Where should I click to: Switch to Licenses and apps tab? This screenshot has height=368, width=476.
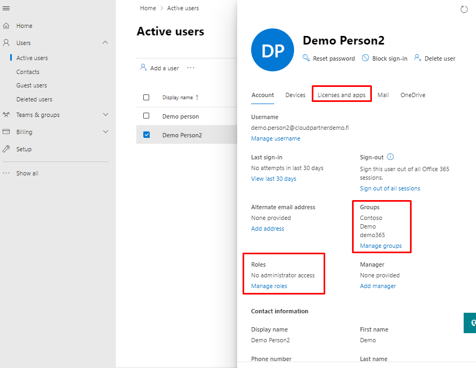click(x=341, y=95)
